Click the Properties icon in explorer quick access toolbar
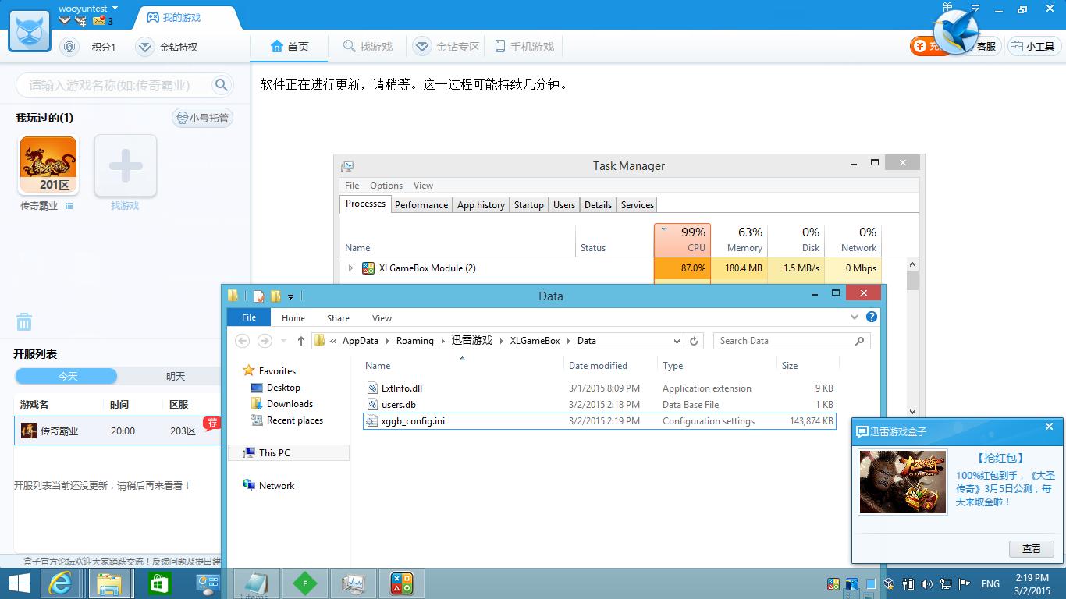Viewport: 1066px width, 599px height. (x=259, y=296)
